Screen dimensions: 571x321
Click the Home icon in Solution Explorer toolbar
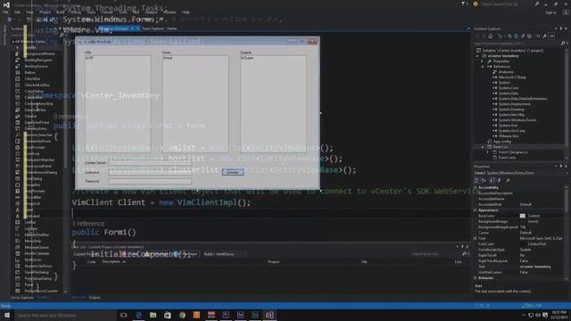click(490, 36)
